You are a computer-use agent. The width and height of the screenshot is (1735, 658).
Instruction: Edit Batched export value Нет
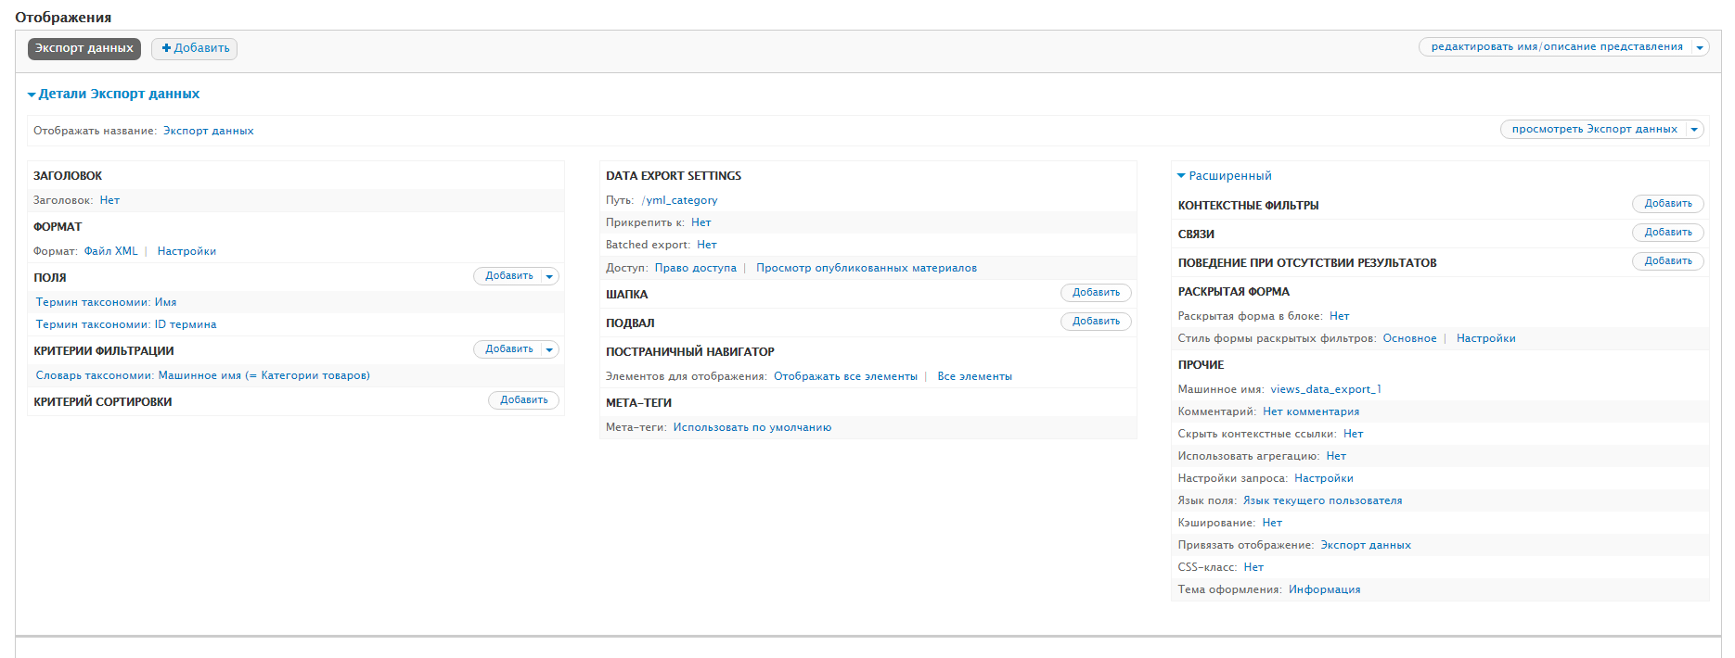click(706, 245)
